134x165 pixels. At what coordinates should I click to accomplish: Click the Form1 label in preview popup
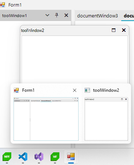pos(28,90)
